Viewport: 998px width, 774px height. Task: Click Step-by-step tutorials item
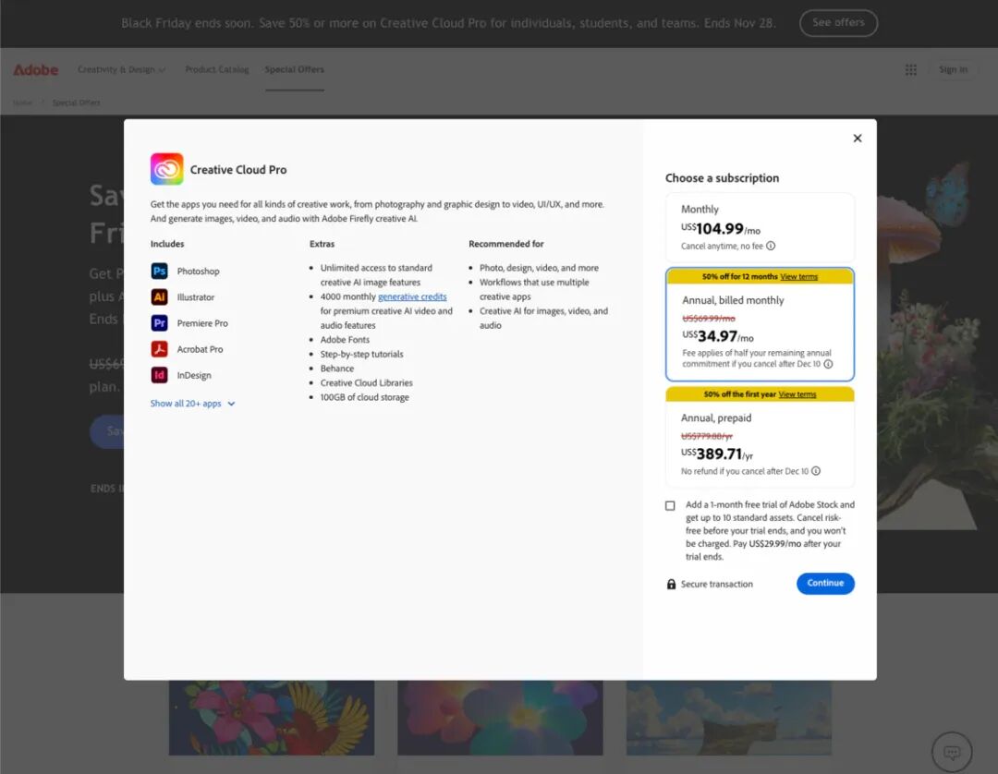click(x=361, y=355)
